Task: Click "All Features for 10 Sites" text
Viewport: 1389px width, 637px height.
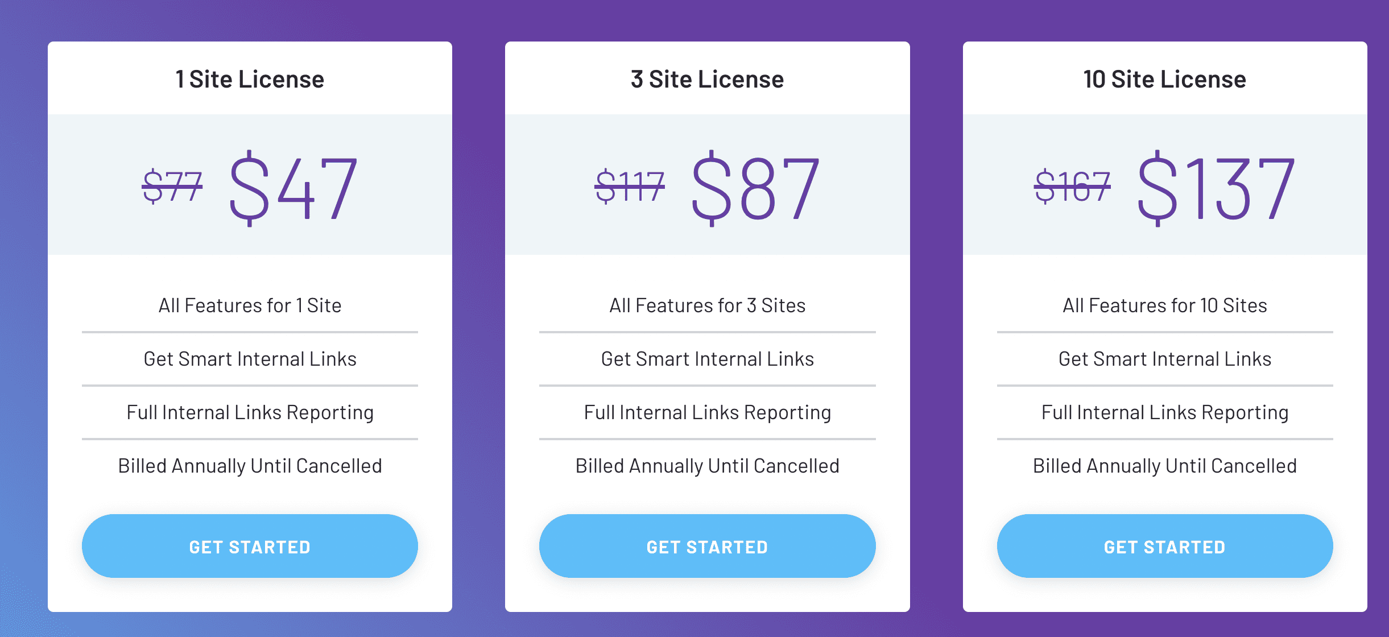Action: point(1164,305)
